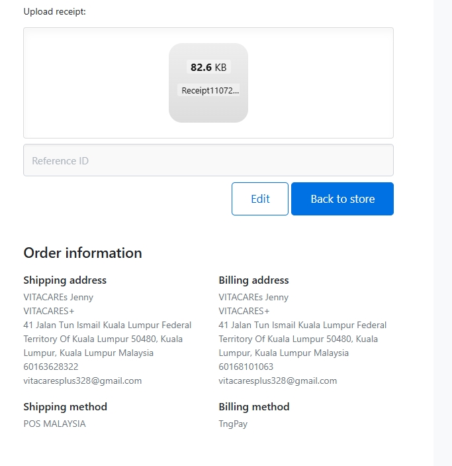This screenshot has height=466, width=452.
Task: Click the shipping address email vitacaresplus328@gmail.com
Action: [83, 380]
